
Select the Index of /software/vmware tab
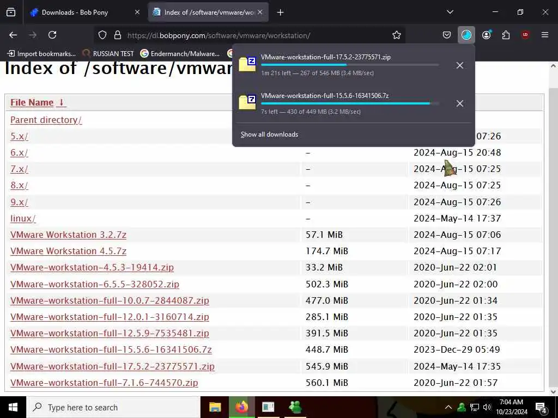pyautogui.click(x=209, y=13)
